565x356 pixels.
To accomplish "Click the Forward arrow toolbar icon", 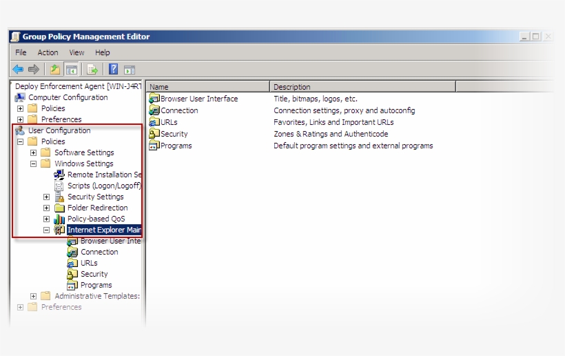I will 34,69.
